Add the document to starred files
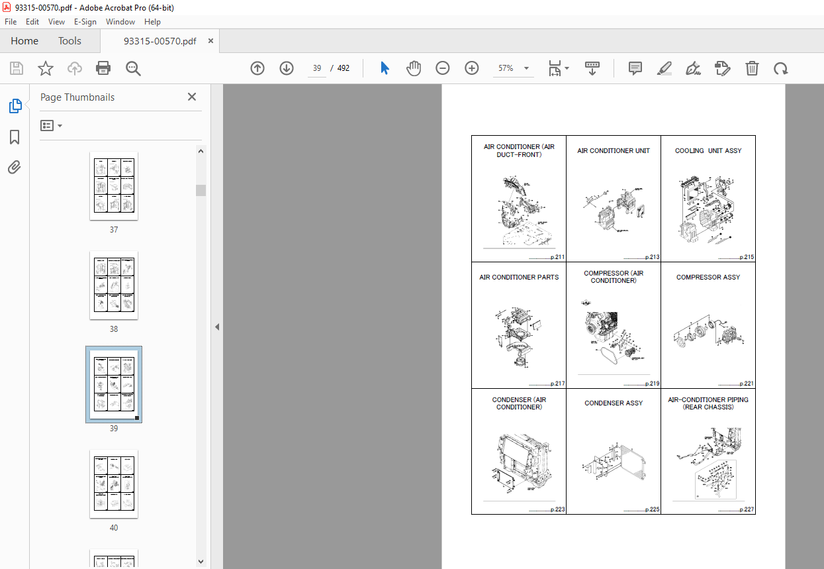 46,68
